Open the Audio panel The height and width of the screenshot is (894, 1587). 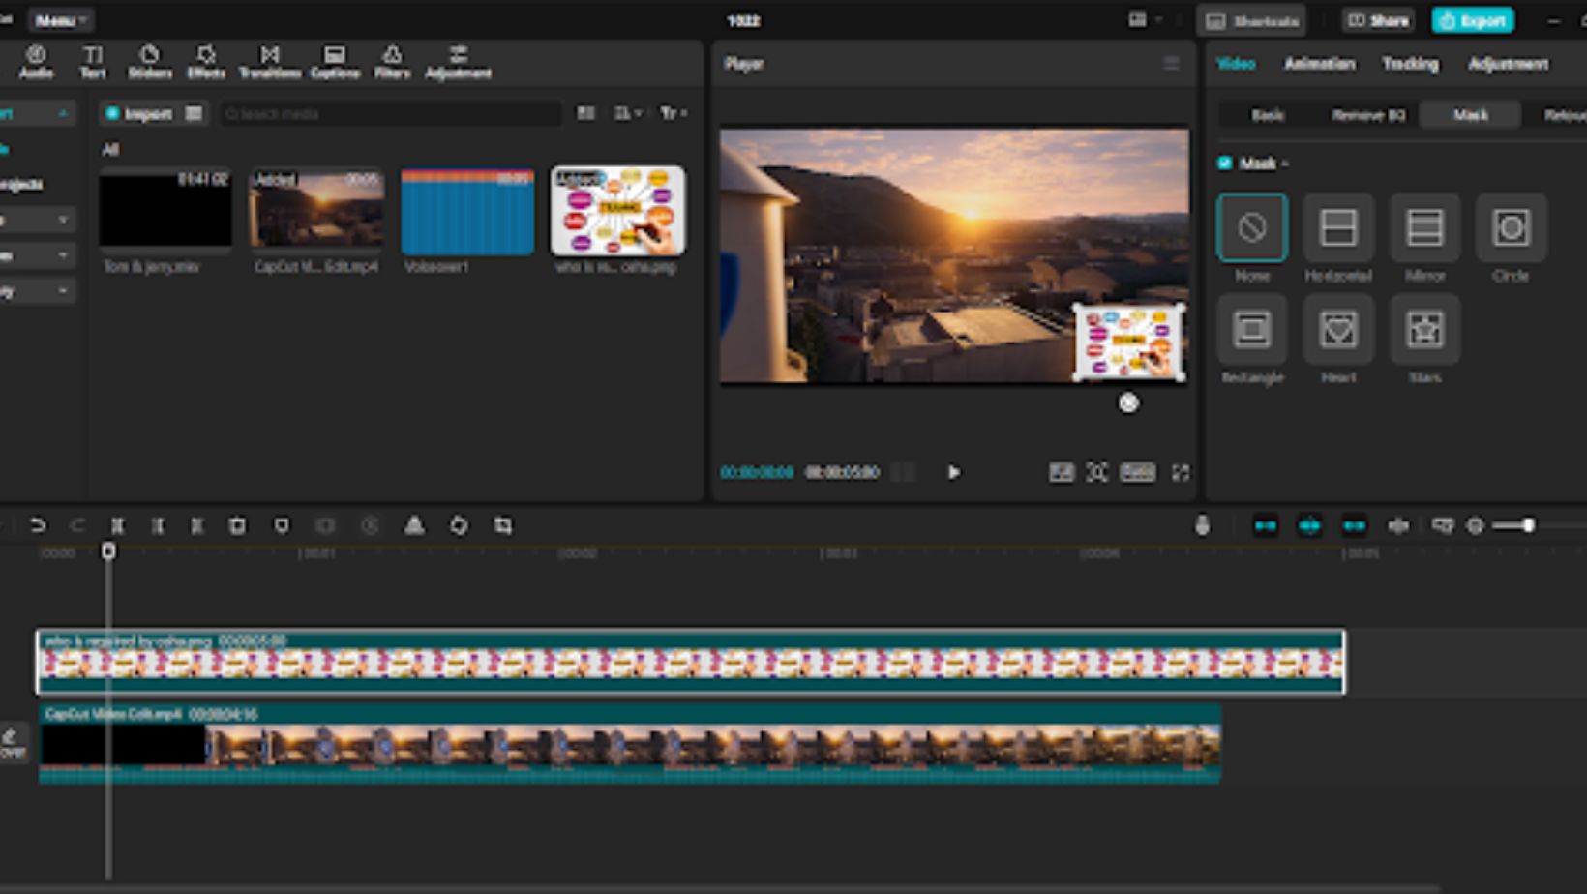[36, 62]
